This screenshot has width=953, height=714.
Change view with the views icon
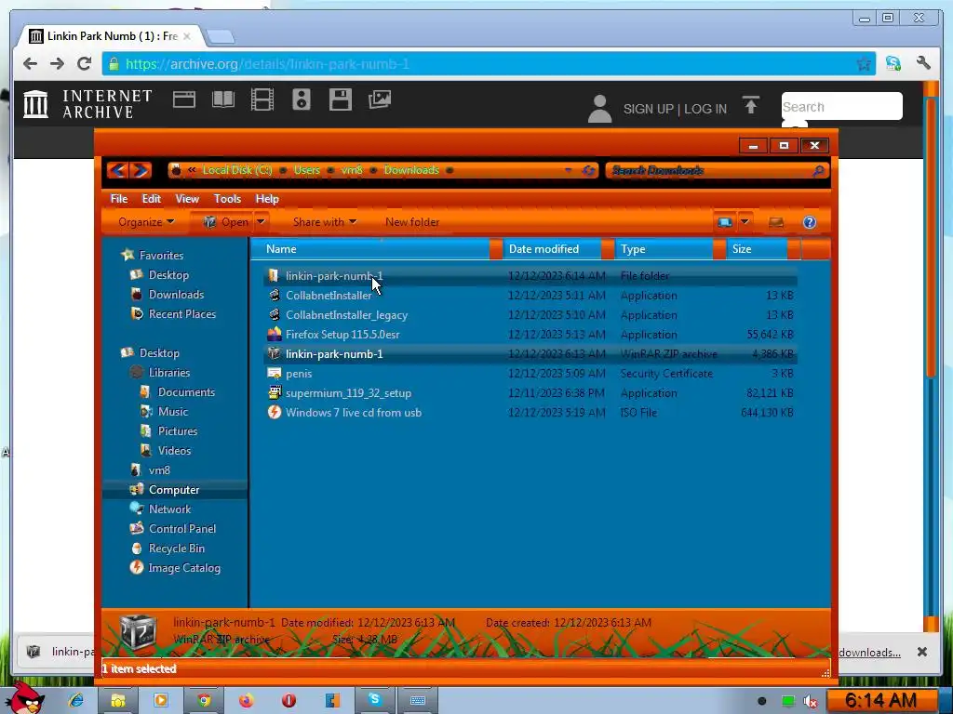point(724,222)
